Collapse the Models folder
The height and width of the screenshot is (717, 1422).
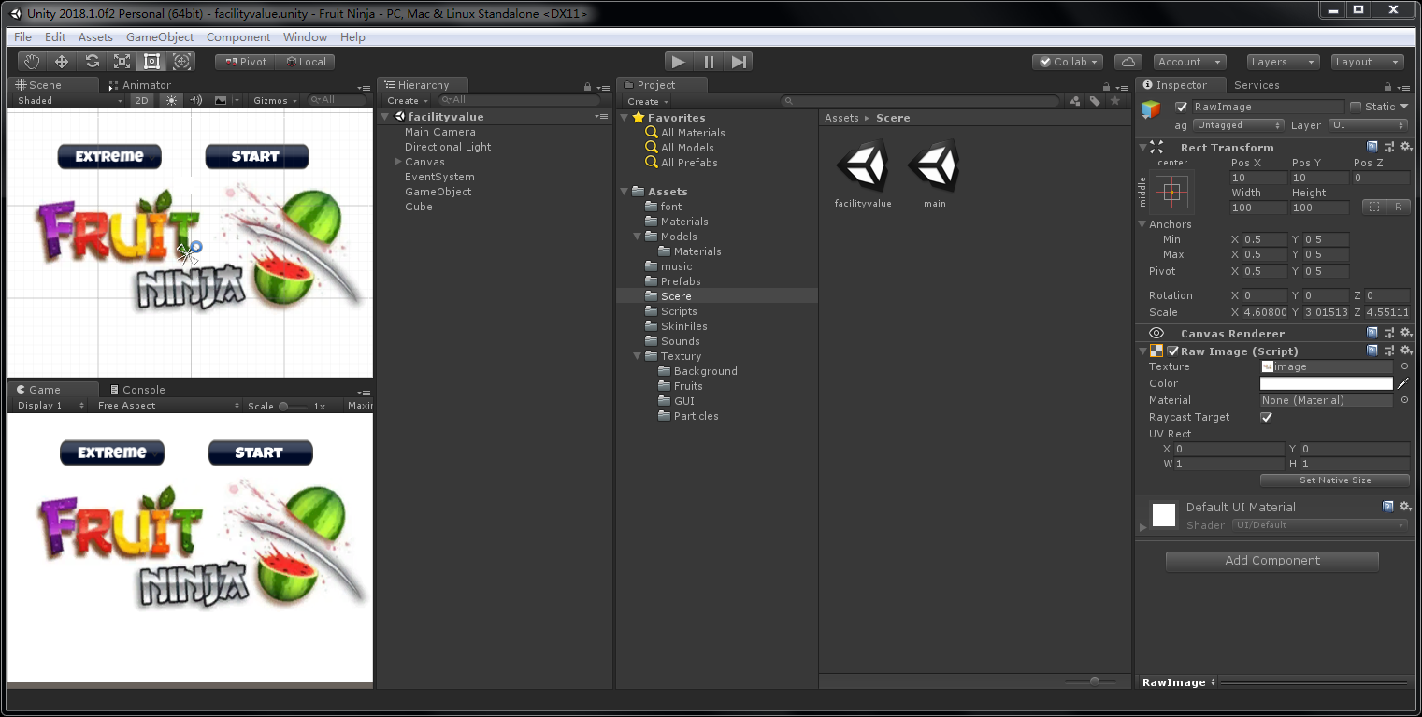[638, 237]
